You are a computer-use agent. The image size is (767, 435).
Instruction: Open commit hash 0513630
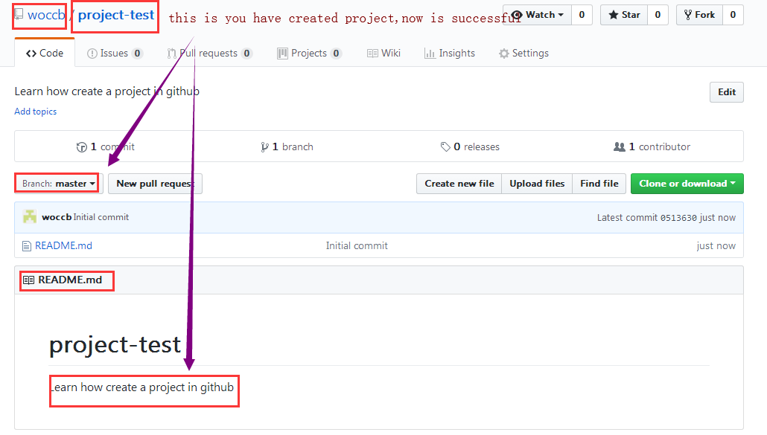click(678, 218)
